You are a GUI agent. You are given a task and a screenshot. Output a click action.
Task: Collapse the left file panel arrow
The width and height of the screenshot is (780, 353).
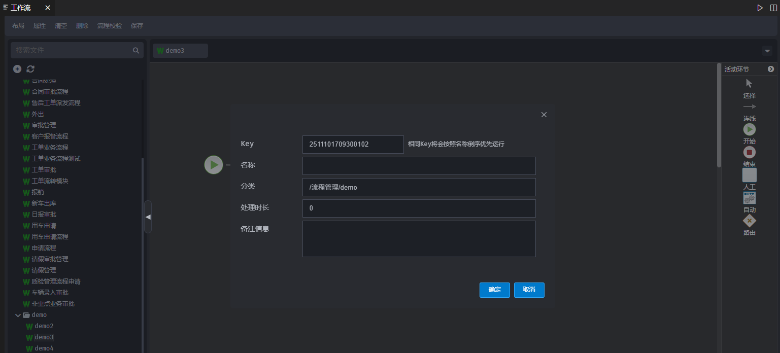(148, 217)
